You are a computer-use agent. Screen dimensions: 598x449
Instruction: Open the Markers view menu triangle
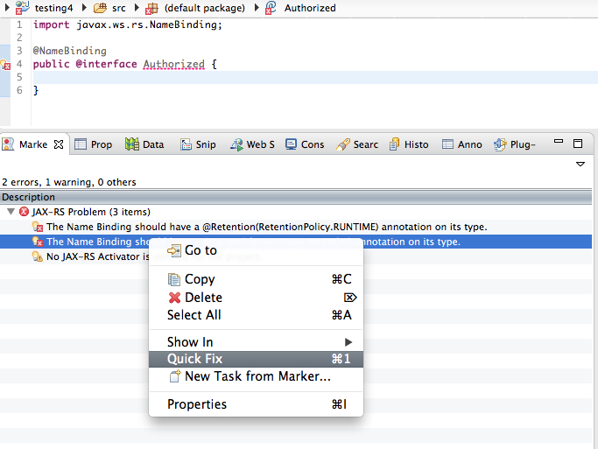tap(580, 164)
